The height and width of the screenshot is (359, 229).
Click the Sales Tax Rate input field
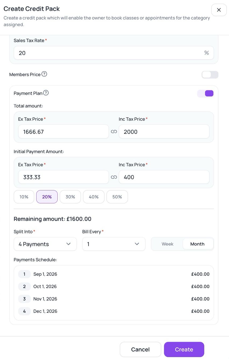114,53
